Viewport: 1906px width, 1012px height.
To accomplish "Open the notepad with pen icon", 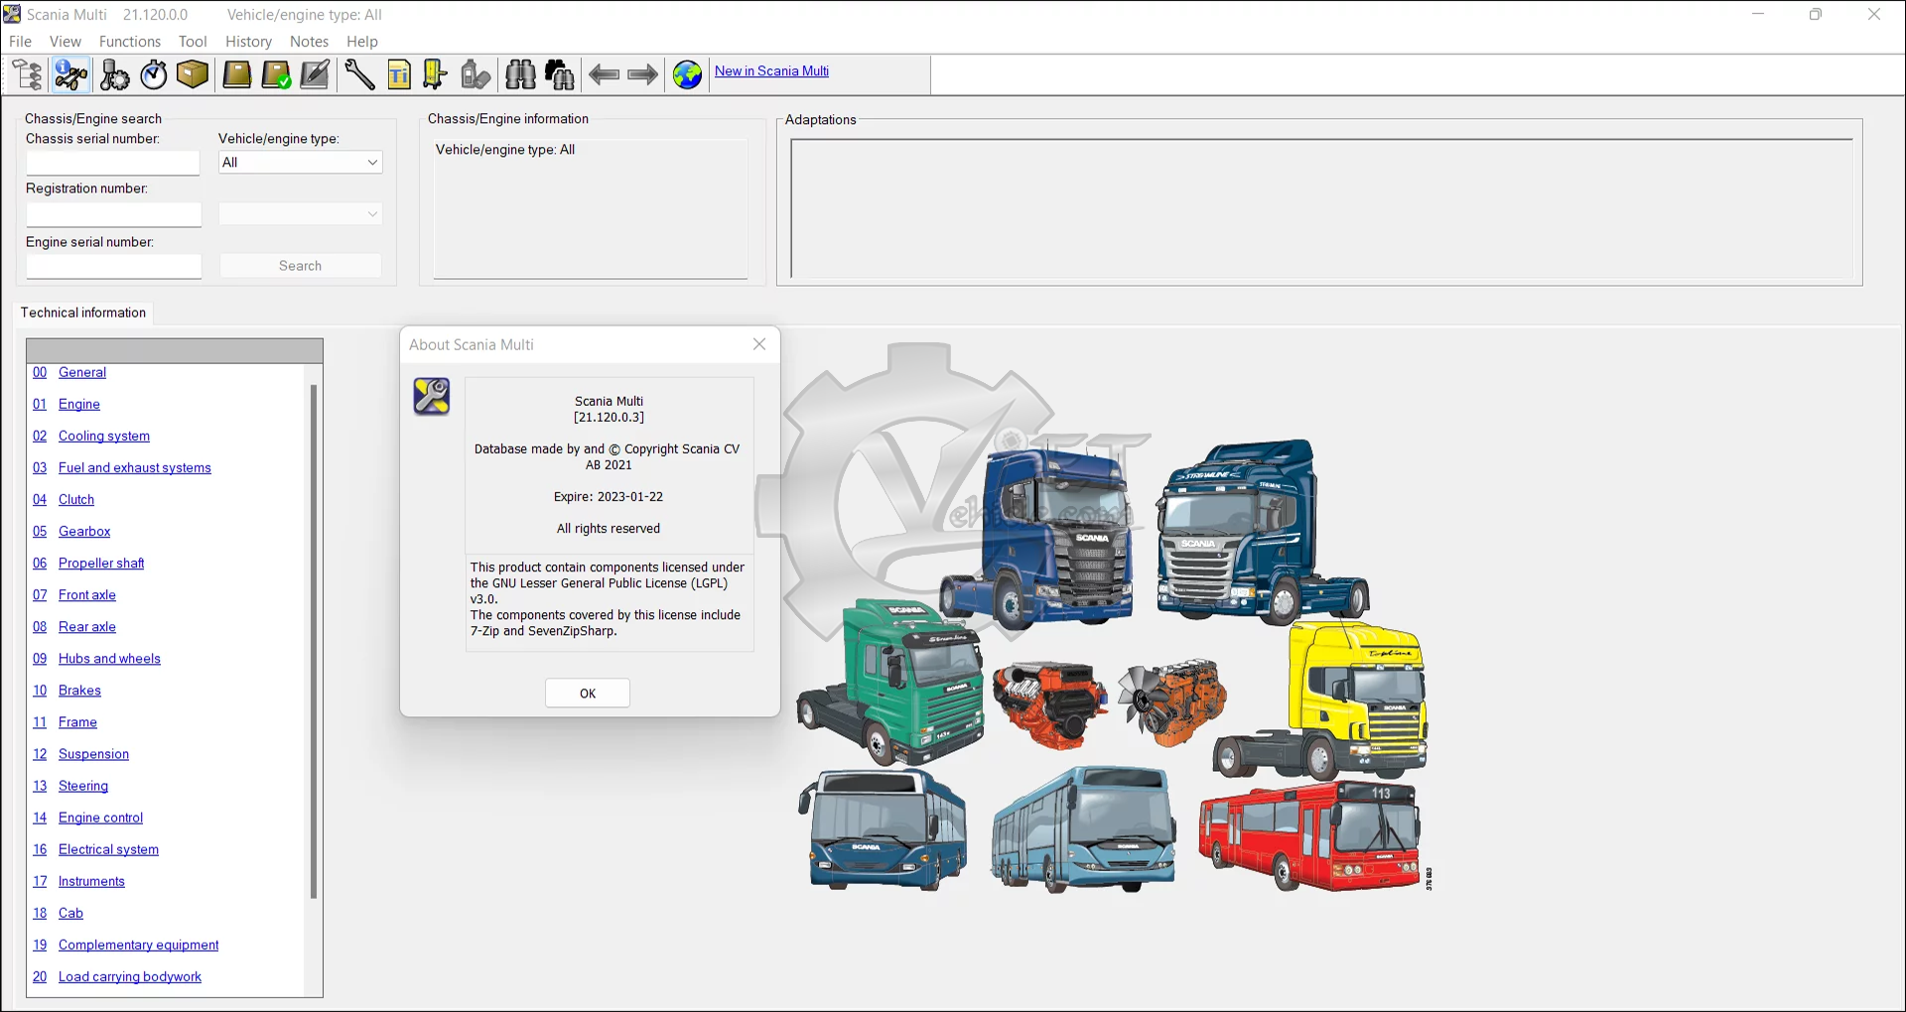I will coord(315,74).
